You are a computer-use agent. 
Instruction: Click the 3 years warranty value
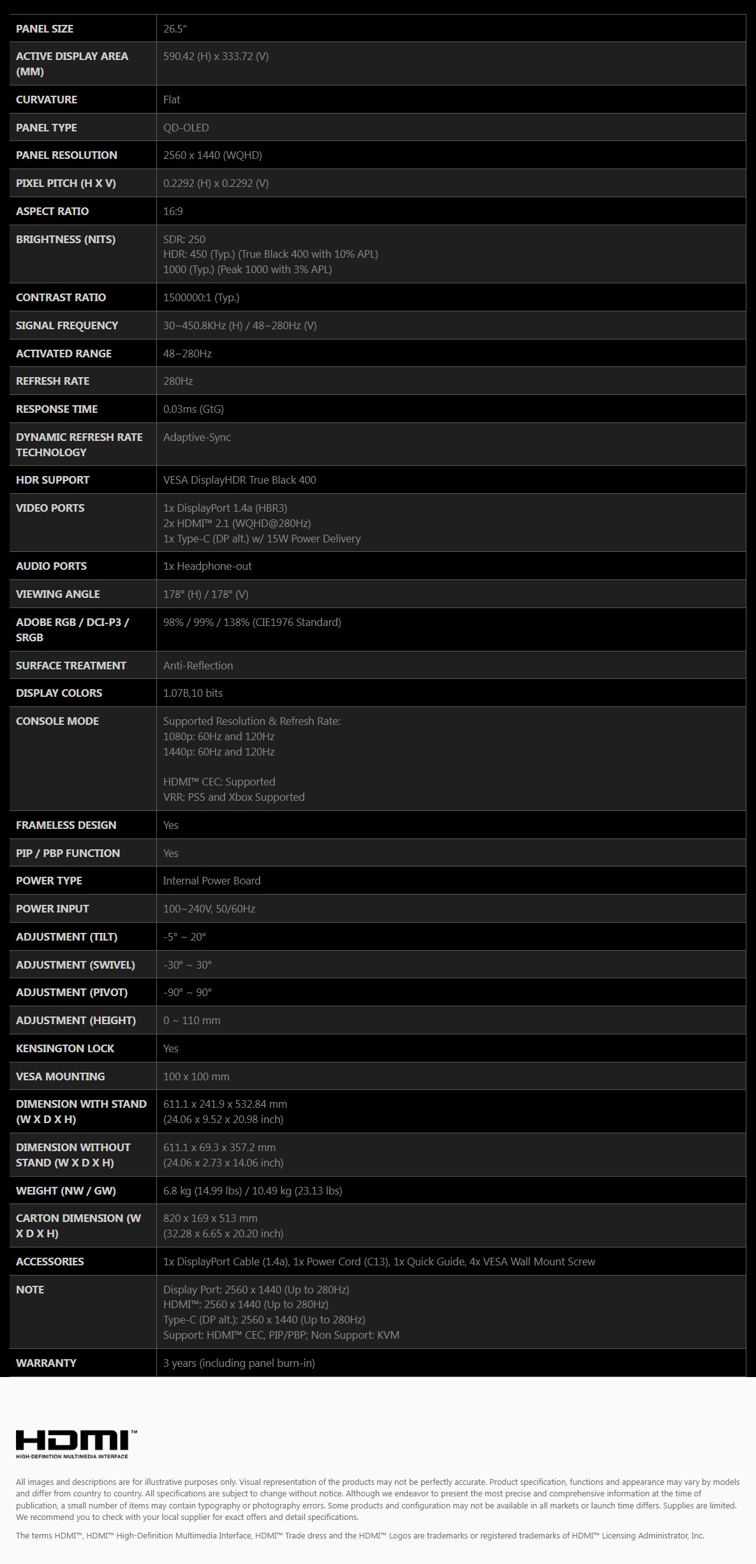pyautogui.click(x=239, y=1363)
